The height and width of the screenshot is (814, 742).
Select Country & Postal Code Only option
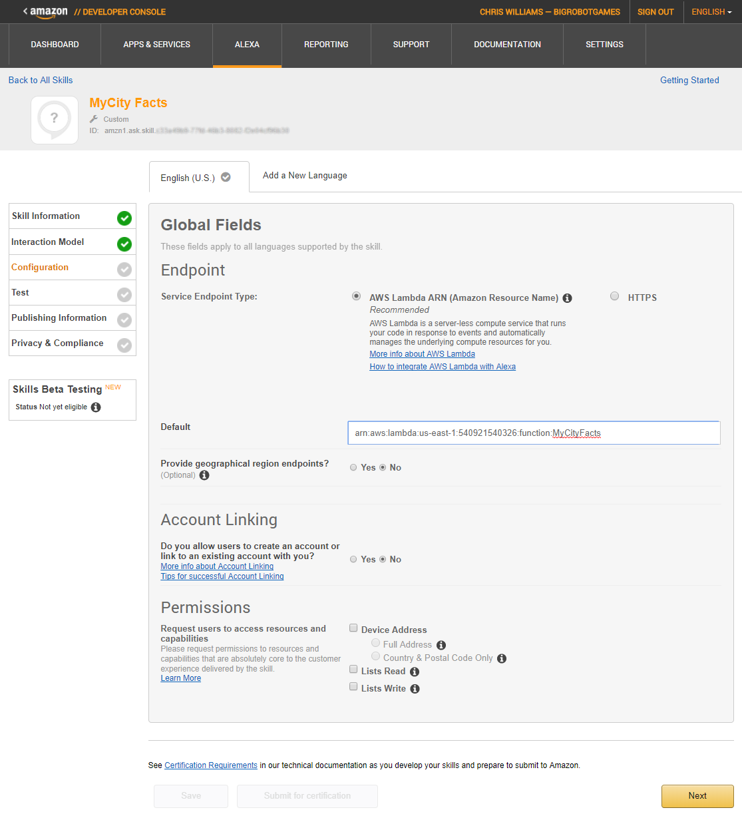point(375,656)
